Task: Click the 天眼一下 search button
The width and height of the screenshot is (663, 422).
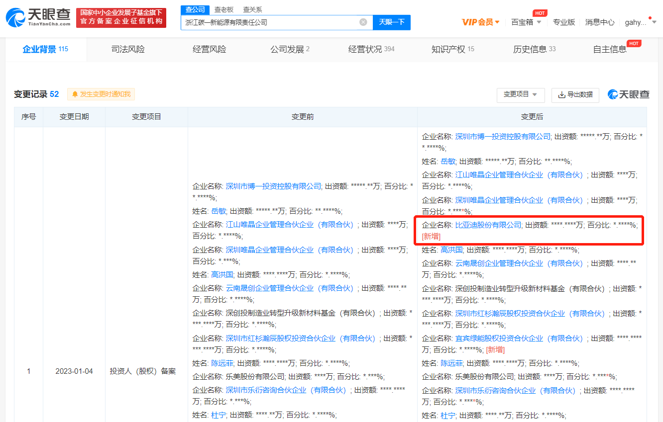Action: click(x=392, y=22)
